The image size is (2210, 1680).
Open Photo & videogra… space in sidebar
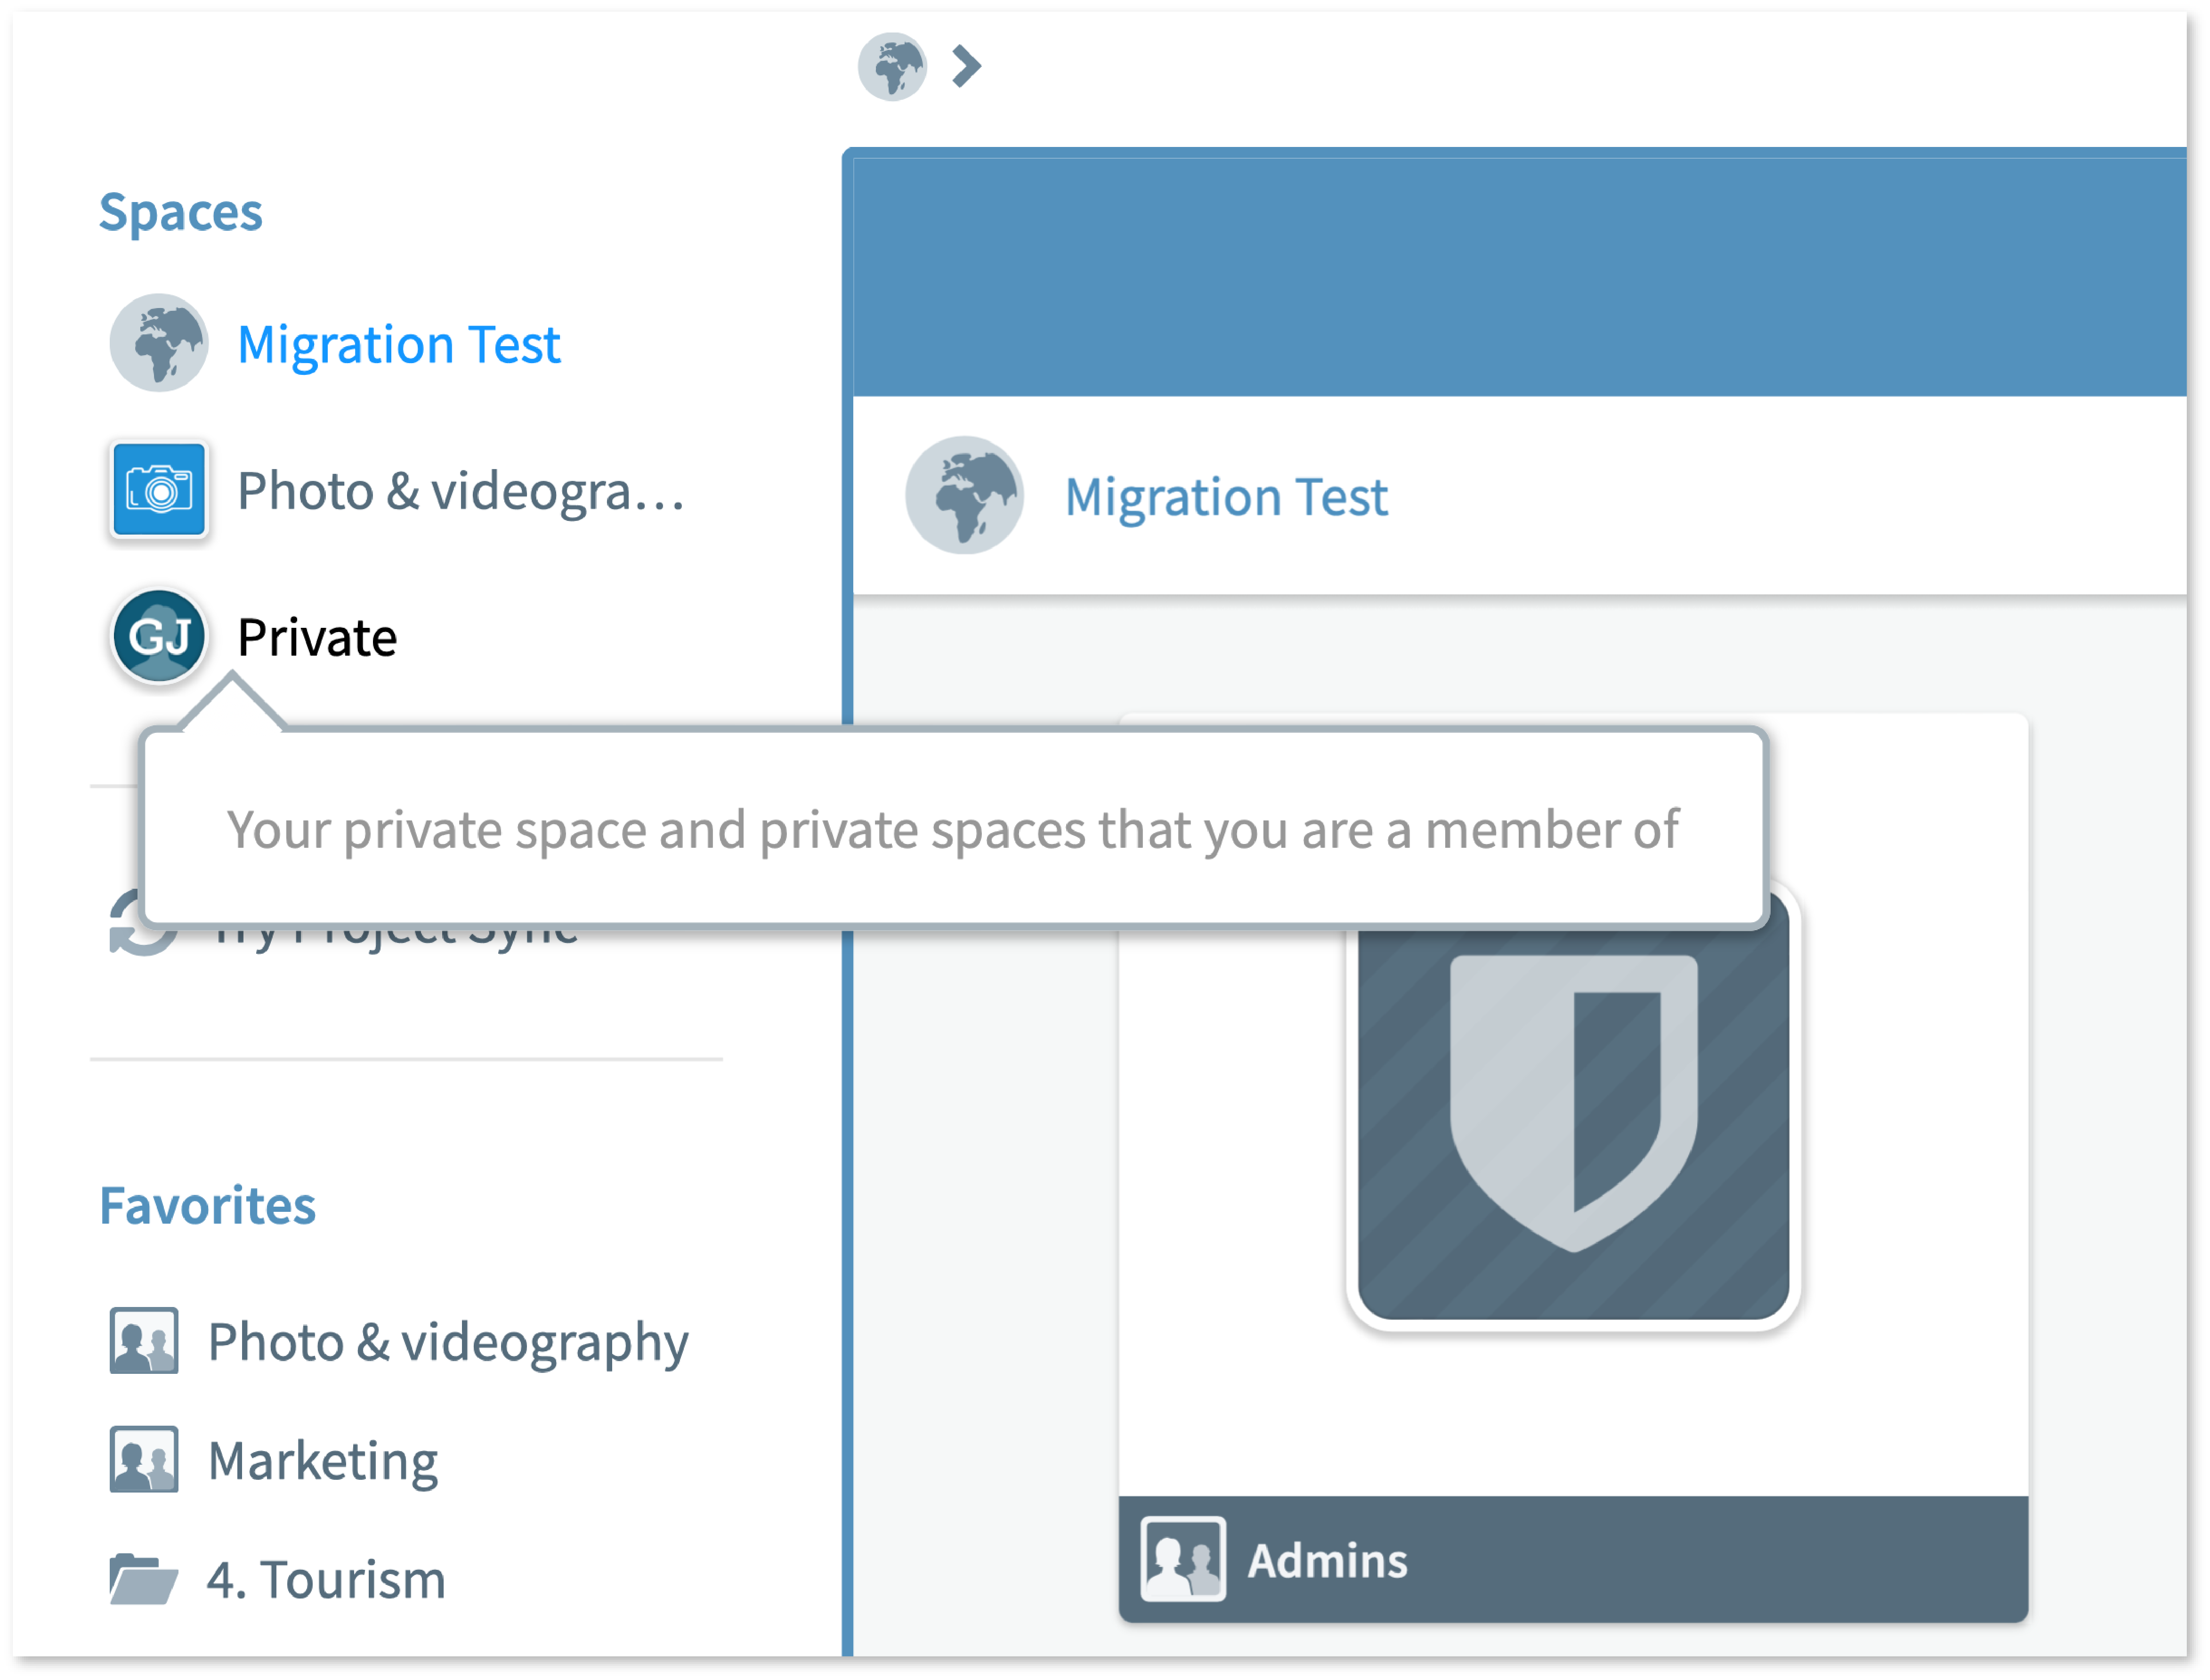[x=460, y=491]
